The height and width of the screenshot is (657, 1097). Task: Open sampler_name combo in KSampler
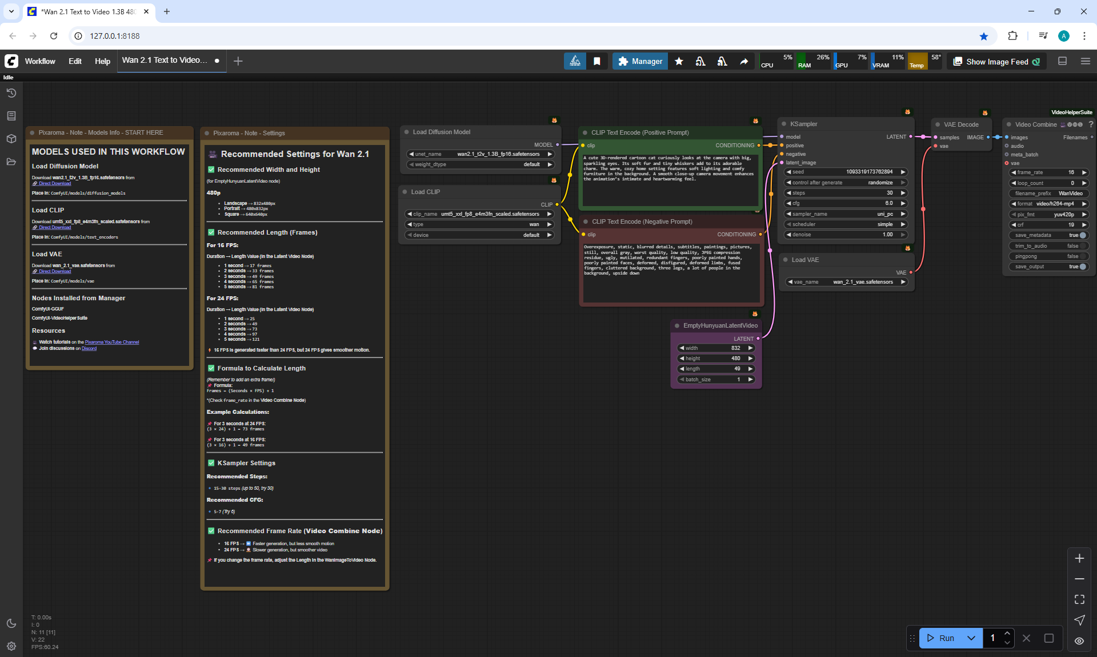pos(846,214)
